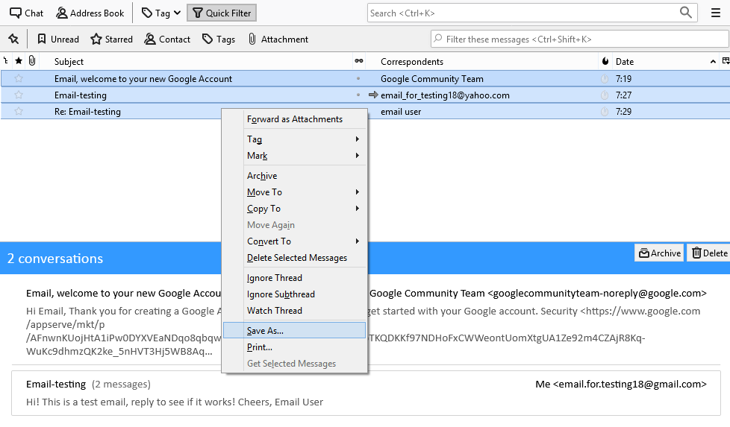Toggle the Unread filter

[58, 39]
